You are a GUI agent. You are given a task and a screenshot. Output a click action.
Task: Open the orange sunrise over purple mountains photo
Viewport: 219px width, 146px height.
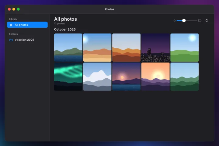155,76
